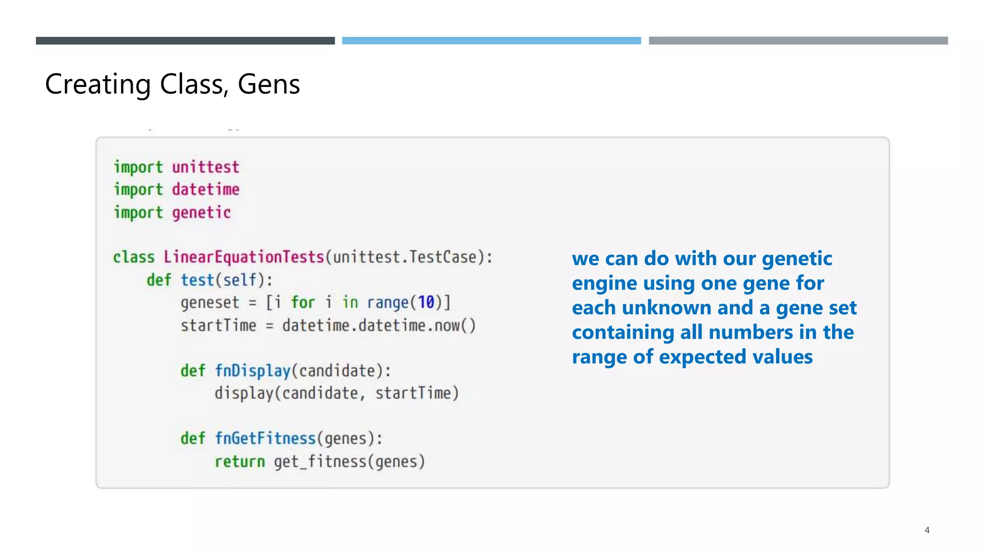The width and height of the screenshot is (984, 553).
Task: Click the medium gray header bar
Action: tap(798, 41)
